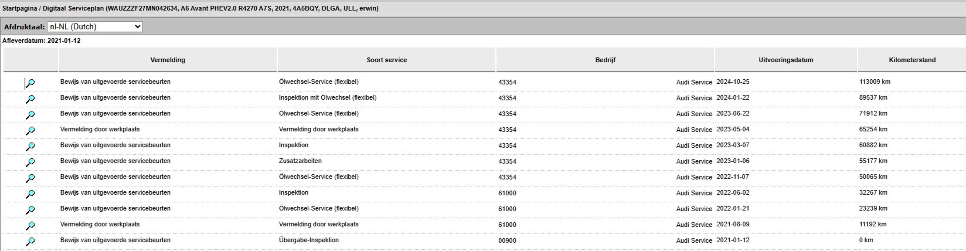The width and height of the screenshot is (966, 251).
Task: Click magnifier icon for the 89537 km entry
Action: click(30, 99)
